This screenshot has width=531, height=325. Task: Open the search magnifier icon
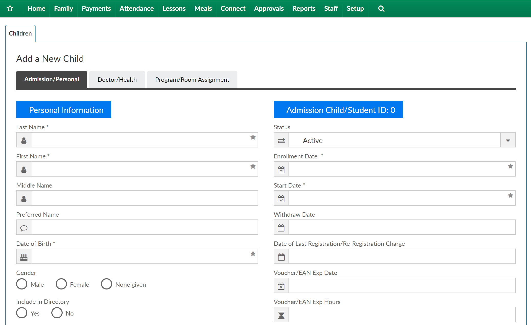click(x=381, y=8)
